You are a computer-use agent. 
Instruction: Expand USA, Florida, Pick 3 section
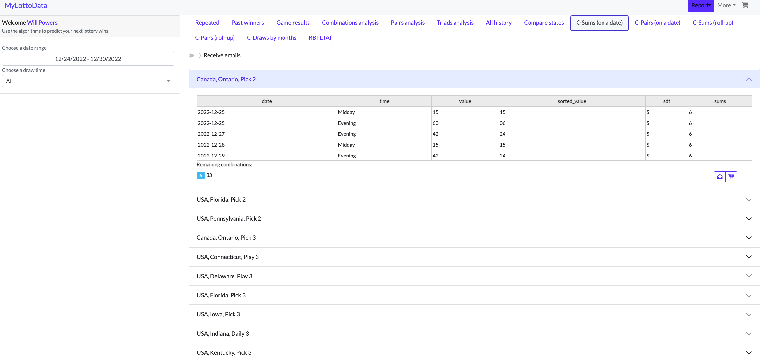click(x=474, y=295)
